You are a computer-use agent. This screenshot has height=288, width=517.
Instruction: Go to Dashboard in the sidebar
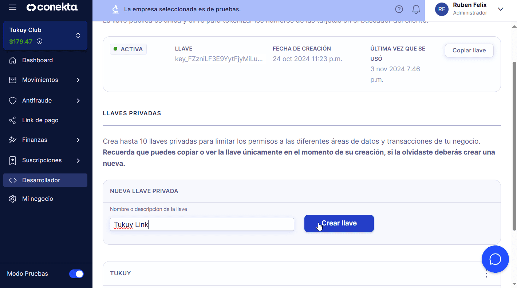(37, 60)
